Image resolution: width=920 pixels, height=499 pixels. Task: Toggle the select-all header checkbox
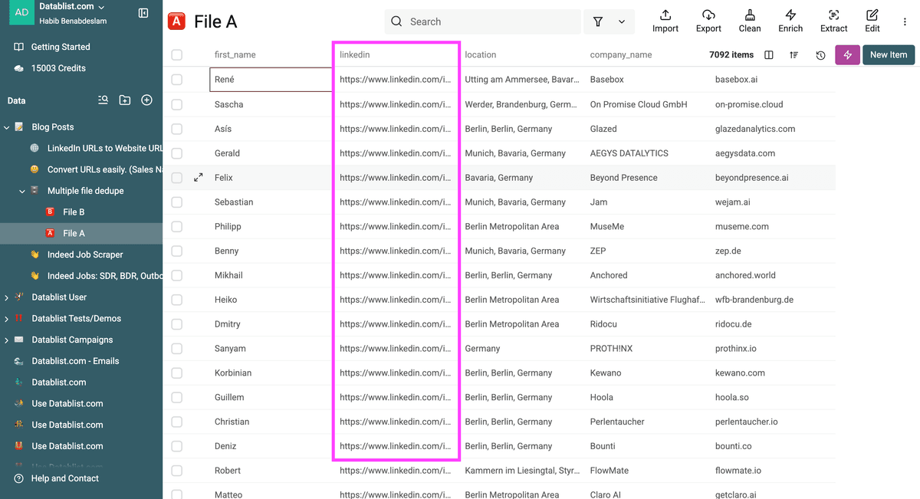click(x=177, y=55)
